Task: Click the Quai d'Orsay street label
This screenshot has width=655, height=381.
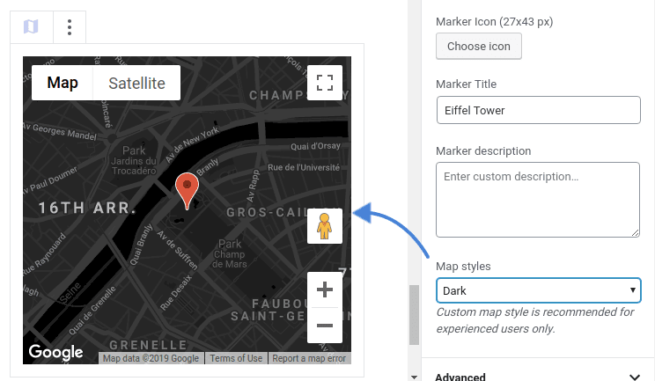Action: tap(315, 146)
